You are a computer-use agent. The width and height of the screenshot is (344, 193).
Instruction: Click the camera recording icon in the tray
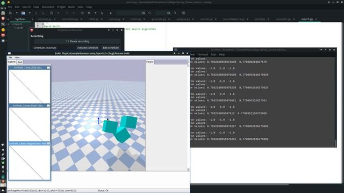coord(3,159)
